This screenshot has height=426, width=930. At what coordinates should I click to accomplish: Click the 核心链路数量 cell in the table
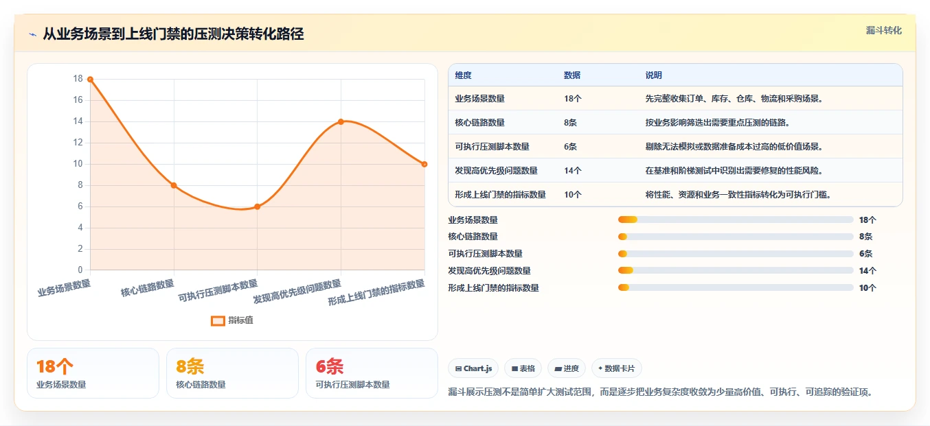(x=479, y=123)
